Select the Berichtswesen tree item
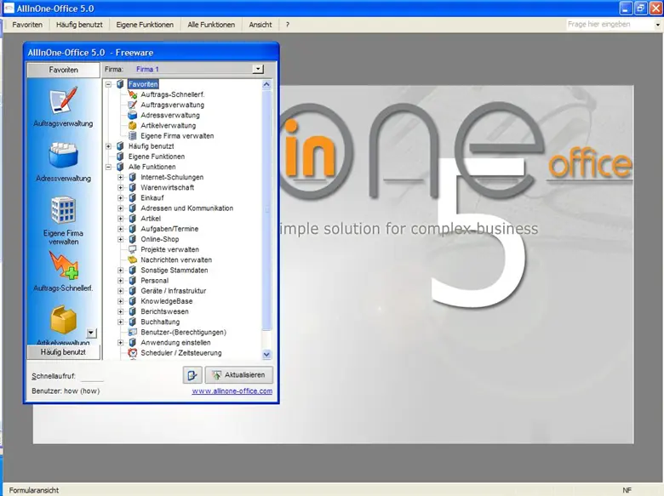The height and width of the screenshot is (496, 664). (164, 312)
